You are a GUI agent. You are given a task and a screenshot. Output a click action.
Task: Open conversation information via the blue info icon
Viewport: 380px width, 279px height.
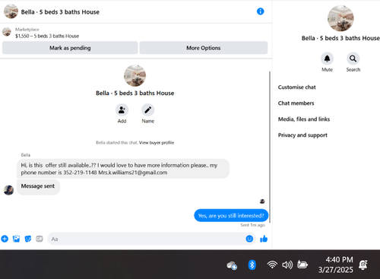click(x=260, y=11)
